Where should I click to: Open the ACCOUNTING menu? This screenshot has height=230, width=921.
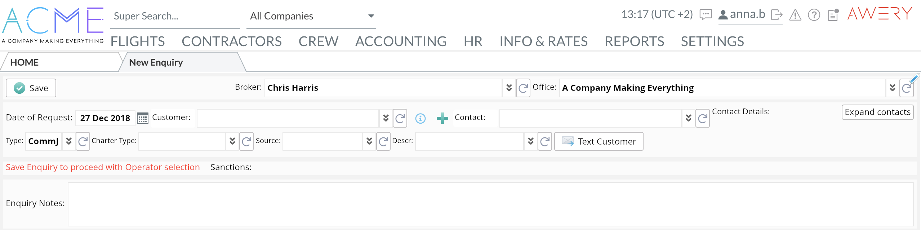point(401,41)
